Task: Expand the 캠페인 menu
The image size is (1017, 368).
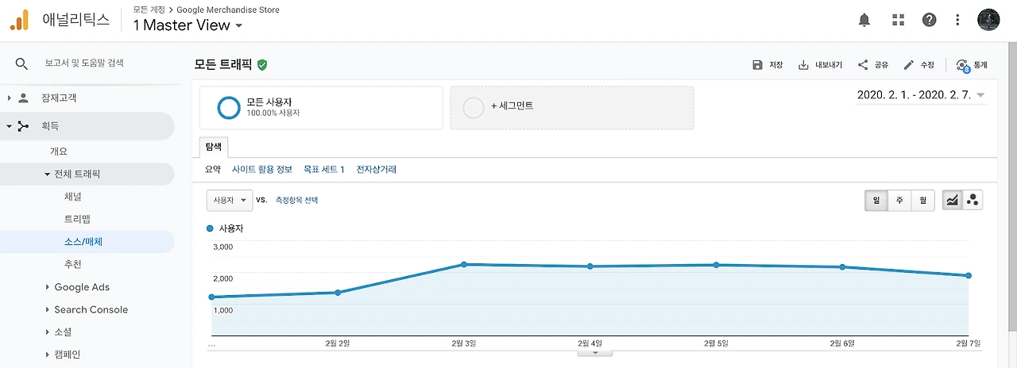Action: tap(48, 355)
